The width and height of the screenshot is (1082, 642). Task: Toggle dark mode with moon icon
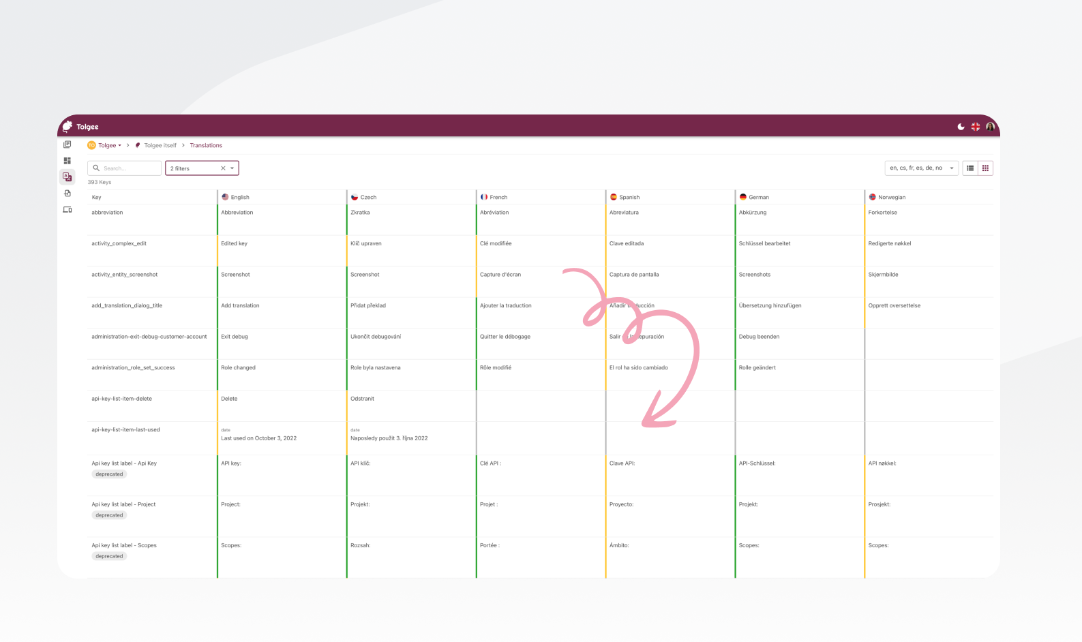coord(961,127)
